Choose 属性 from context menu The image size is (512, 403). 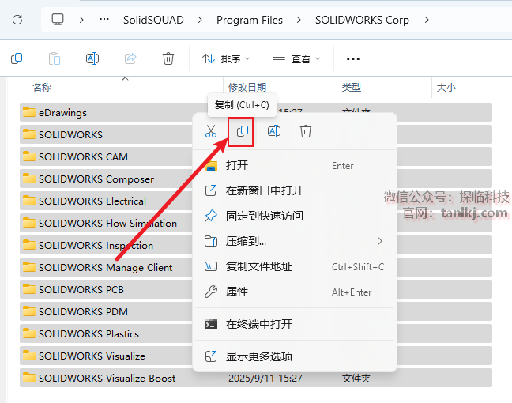point(295,292)
